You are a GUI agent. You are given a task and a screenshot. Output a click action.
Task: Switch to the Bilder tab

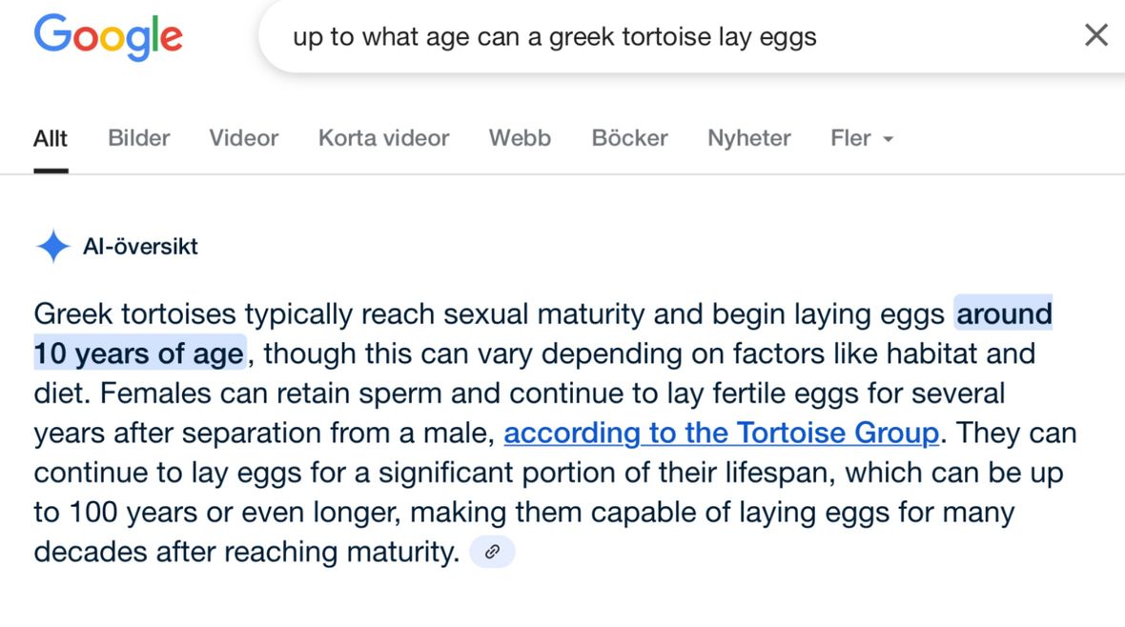click(x=139, y=138)
